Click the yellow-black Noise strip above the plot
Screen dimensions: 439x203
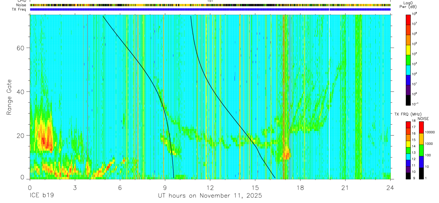(210, 5)
